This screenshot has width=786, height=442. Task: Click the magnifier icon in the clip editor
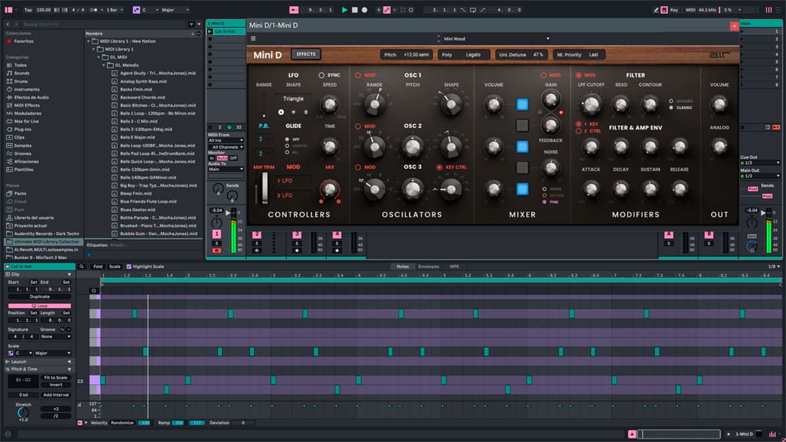81,267
